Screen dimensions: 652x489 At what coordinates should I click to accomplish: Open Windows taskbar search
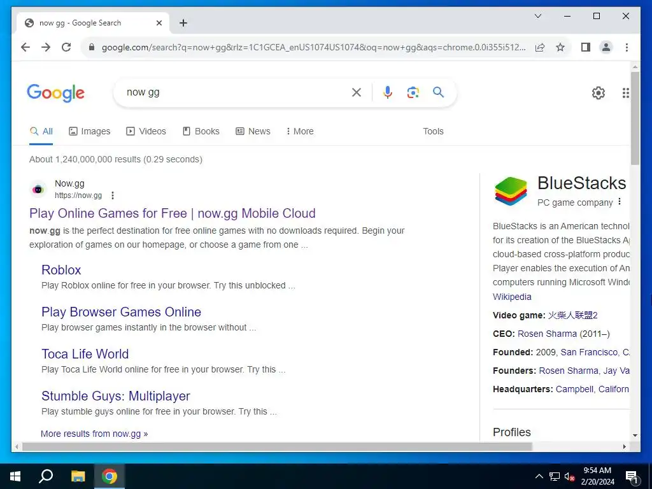[x=46, y=476]
